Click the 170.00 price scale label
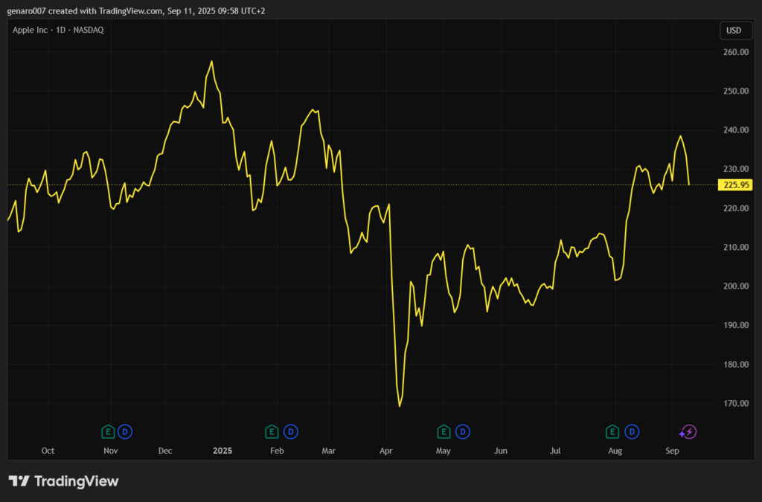Image resolution: width=762 pixels, height=502 pixels. [x=734, y=404]
